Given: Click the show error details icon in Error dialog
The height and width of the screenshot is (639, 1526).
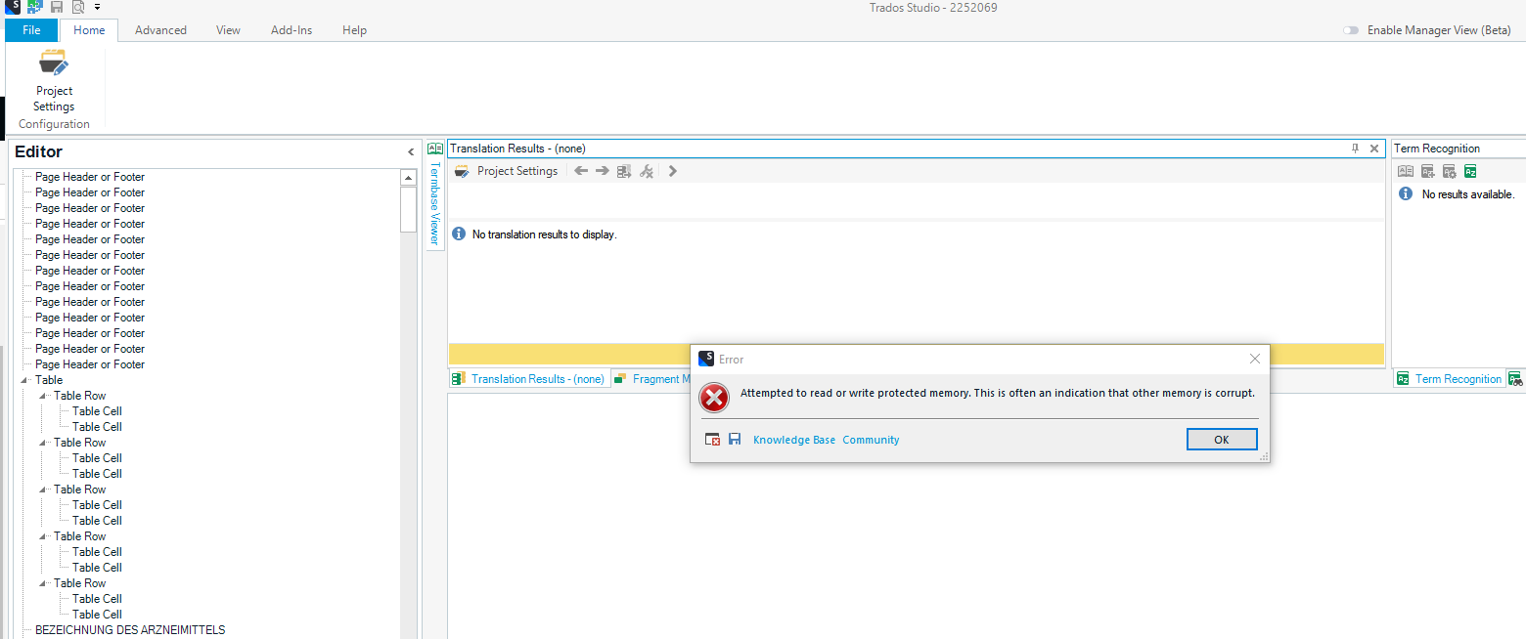Looking at the screenshot, I should tap(713, 440).
